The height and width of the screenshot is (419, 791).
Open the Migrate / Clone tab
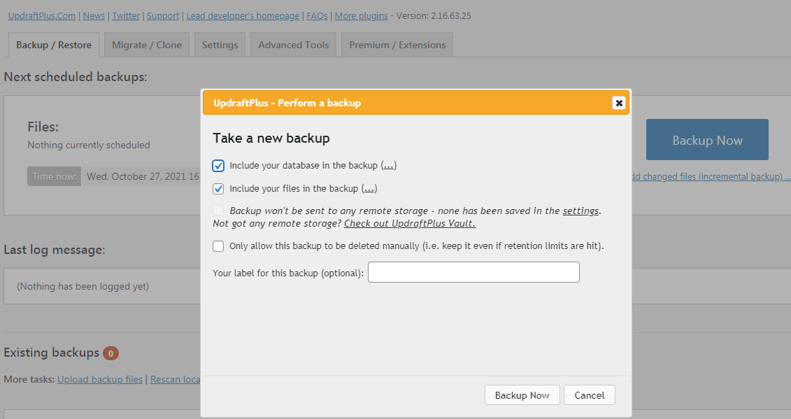click(147, 45)
